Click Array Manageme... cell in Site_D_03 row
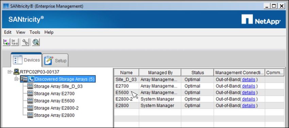This screenshot has width=289, height=128. 160,80
